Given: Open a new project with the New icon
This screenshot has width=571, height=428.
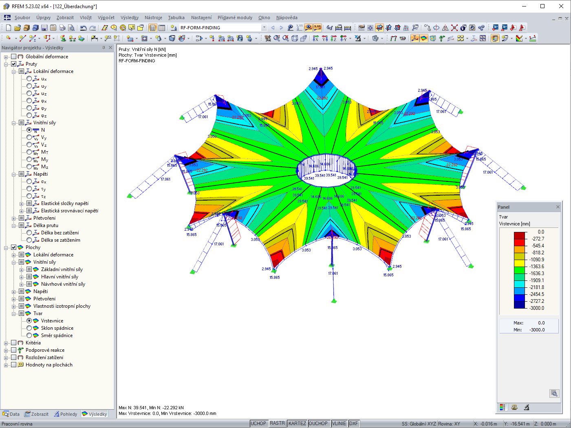Looking at the screenshot, I should (x=7, y=28).
